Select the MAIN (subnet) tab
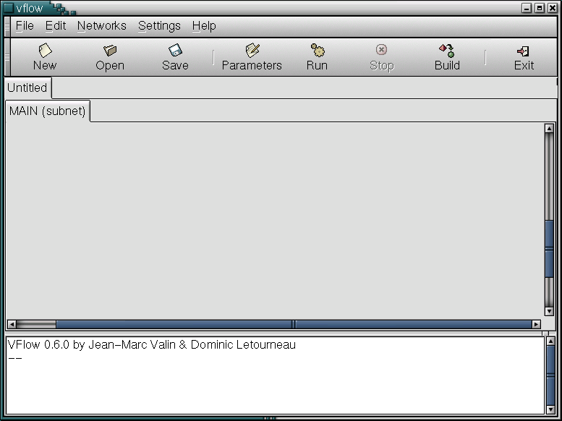Viewport: 562px width, 421px height. click(x=47, y=111)
